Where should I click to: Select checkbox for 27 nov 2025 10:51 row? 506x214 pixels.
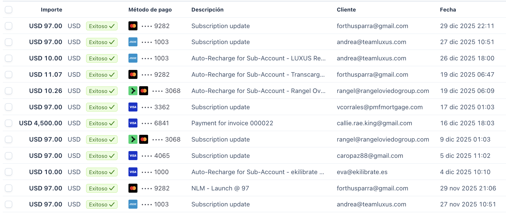point(9,204)
